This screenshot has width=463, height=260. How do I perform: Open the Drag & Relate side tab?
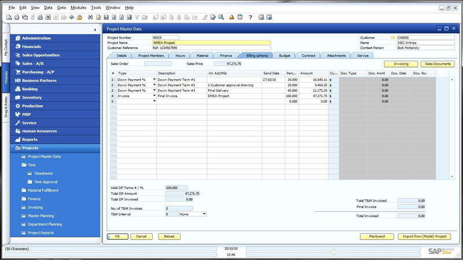click(6, 107)
